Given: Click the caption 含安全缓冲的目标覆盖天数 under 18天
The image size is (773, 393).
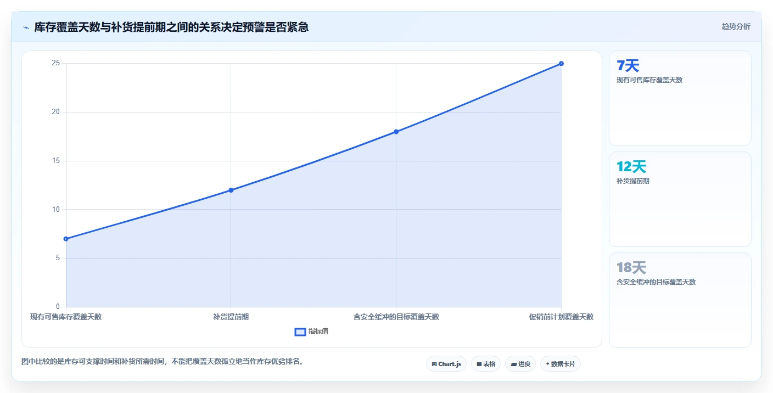Looking at the screenshot, I should [656, 282].
